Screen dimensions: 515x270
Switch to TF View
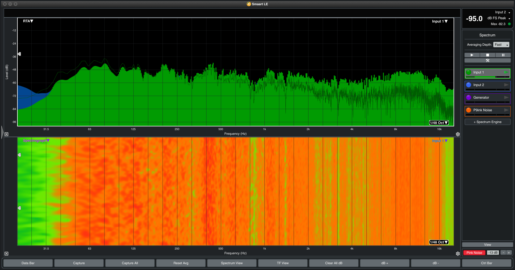(x=283, y=263)
